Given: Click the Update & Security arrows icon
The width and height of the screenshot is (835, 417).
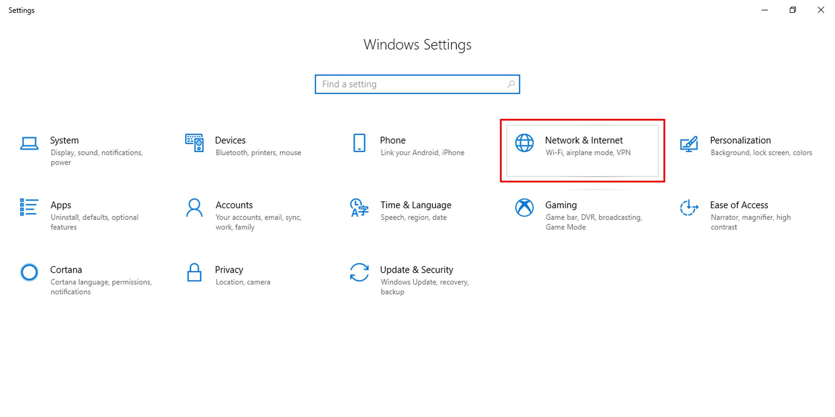Looking at the screenshot, I should [359, 272].
